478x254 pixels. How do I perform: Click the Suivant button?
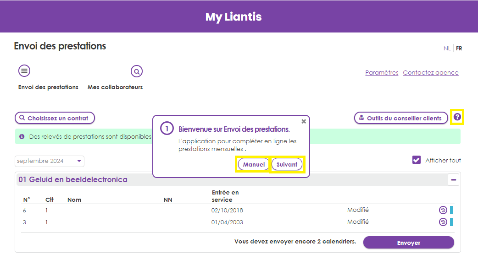[287, 165]
